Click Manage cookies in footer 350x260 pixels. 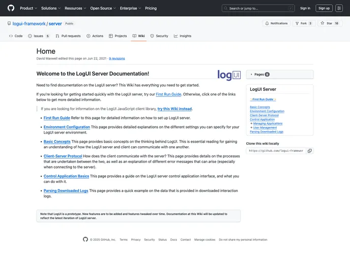coord(205,240)
